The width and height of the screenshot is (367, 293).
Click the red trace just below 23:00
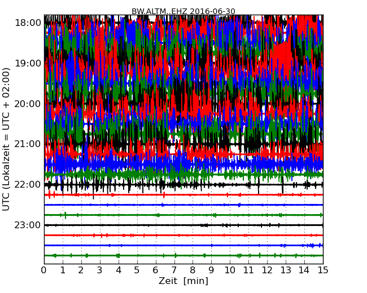coord(183,236)
